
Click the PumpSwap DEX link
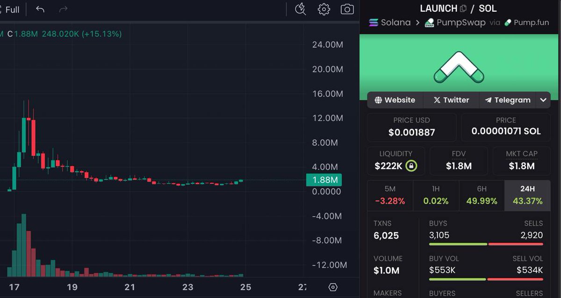click(x=455, y=22)
